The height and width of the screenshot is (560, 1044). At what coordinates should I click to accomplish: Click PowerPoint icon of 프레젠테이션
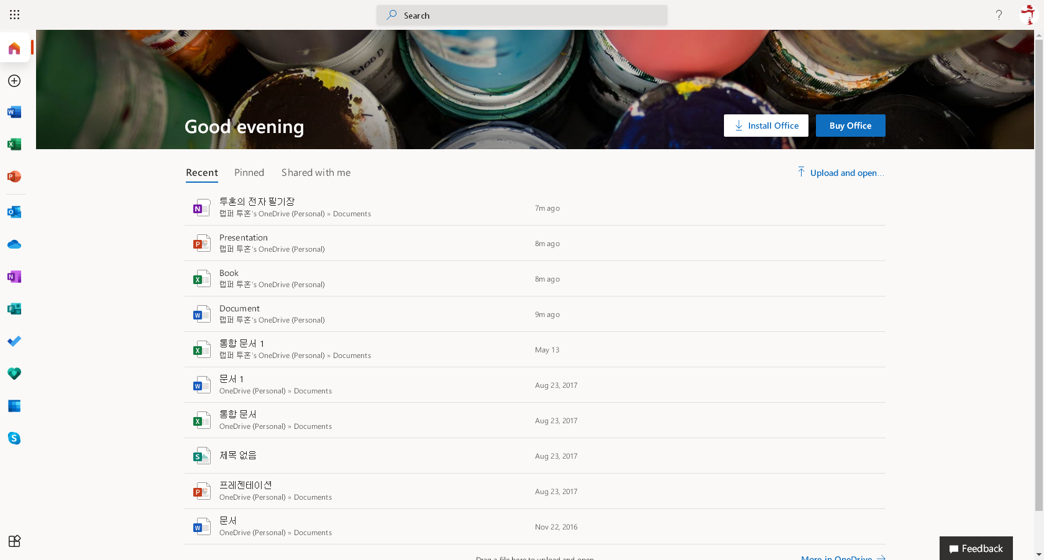pyautogui.click(x=201, y=491)
